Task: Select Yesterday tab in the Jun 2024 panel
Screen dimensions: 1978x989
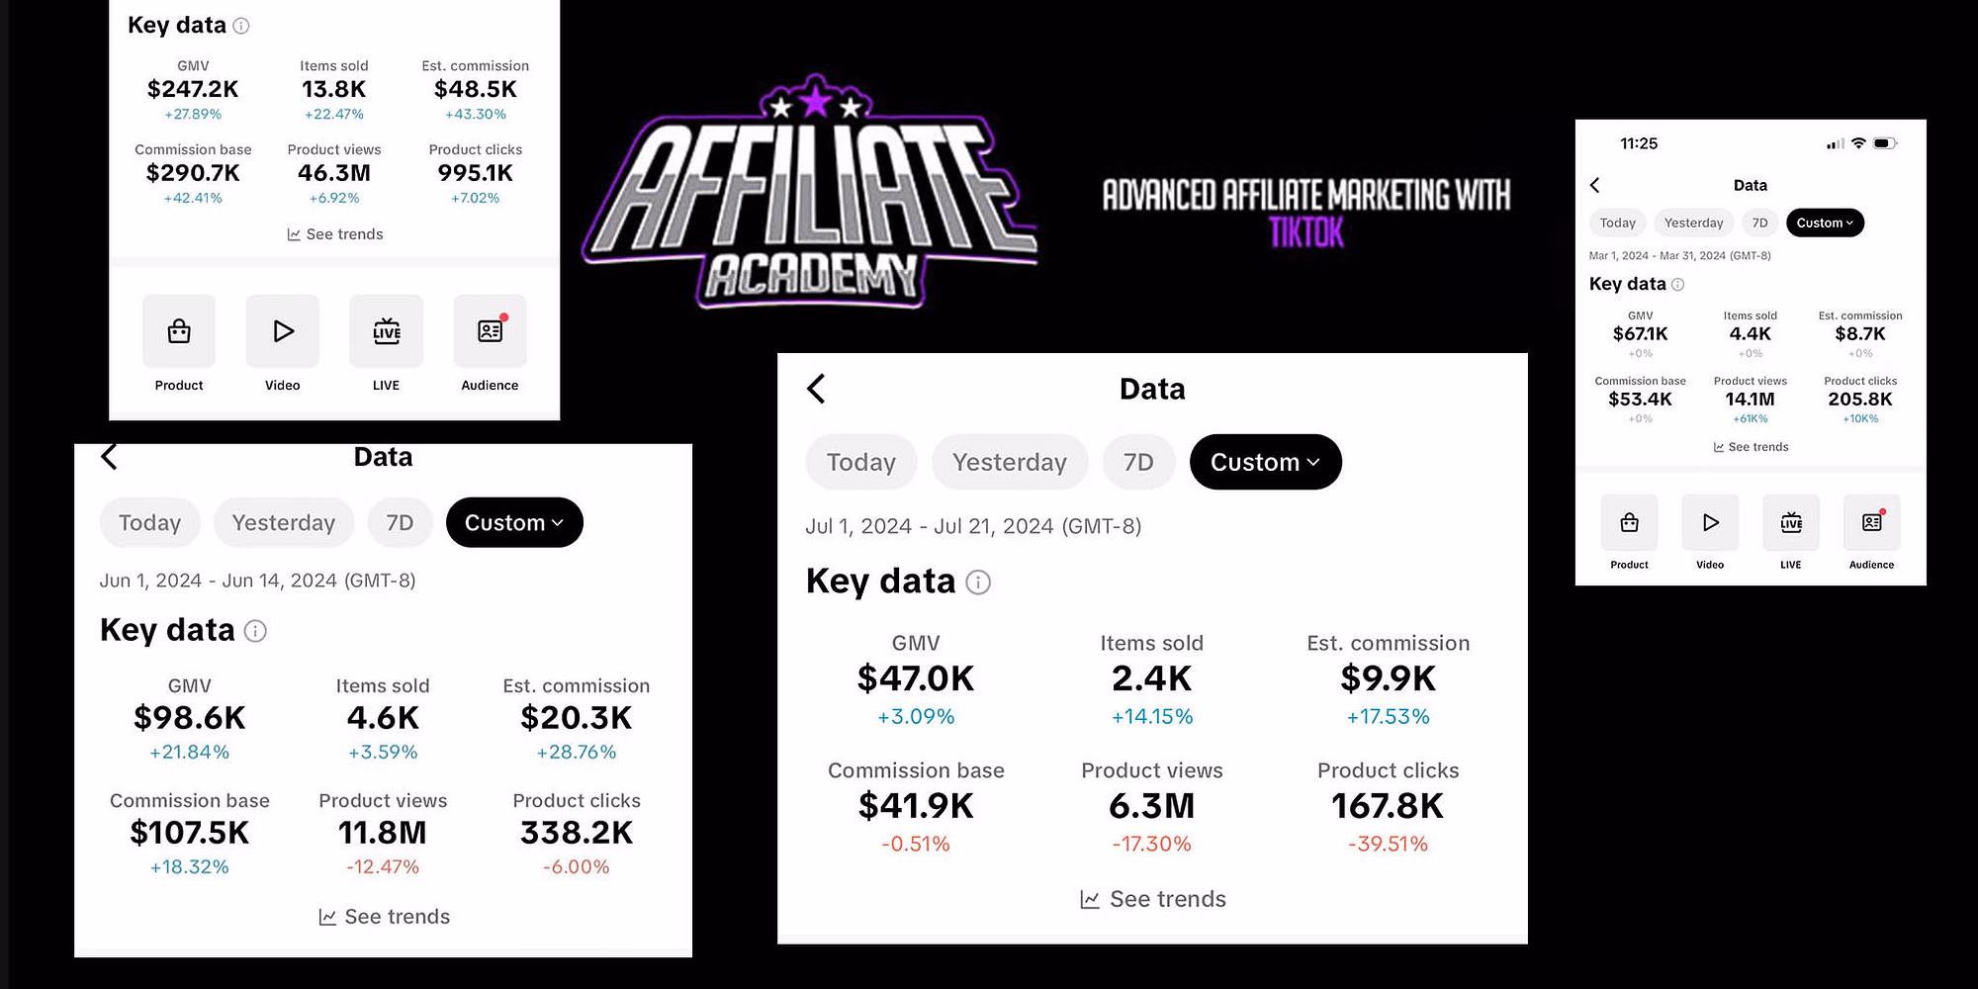Action: click(284, 522)
